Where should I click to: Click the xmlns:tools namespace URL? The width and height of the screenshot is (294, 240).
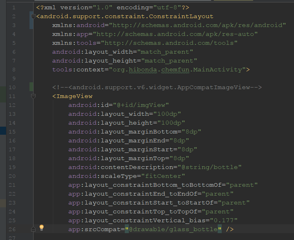(169, 43)
